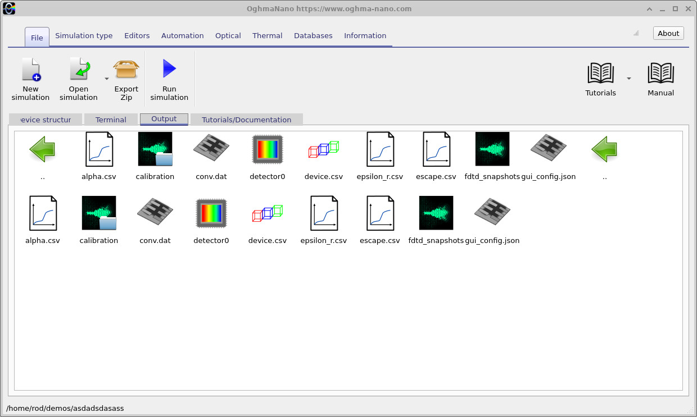Select epsilon_r.csv in the top row
This screenshot has width=697, height=417.
point(380,156)
